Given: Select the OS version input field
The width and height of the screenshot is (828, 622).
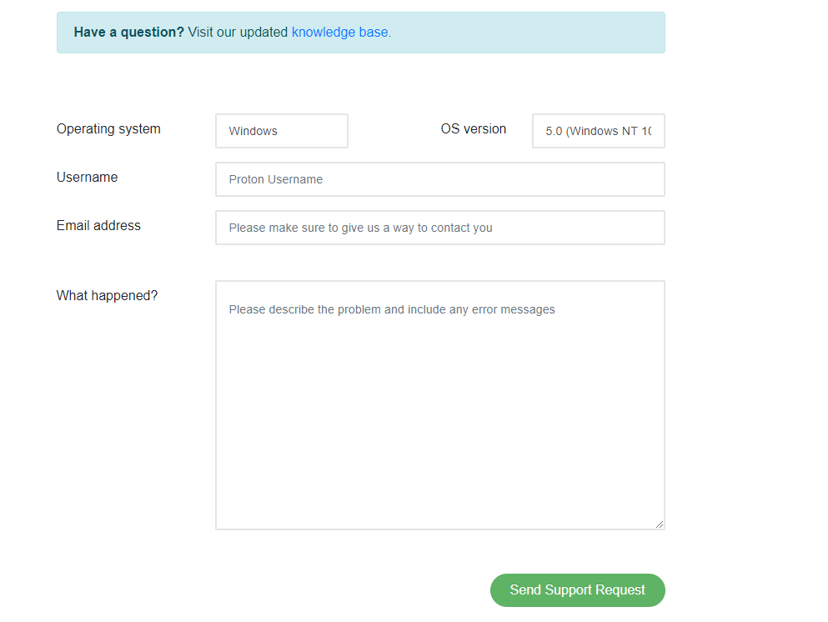Looking at the screenshot, I should [x=599, y=131].
